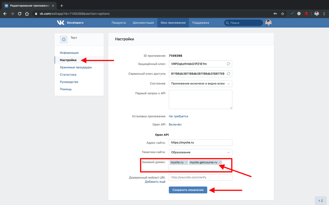Screen dimensions: 329x205
Task: Open Поддержка in top navigation
Action: [x=200, y=23]
